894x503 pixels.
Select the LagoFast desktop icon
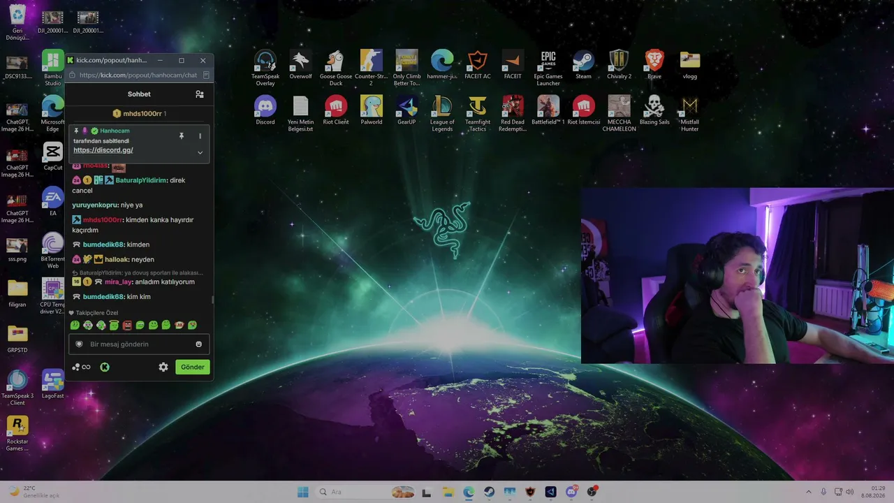[53, 384]
